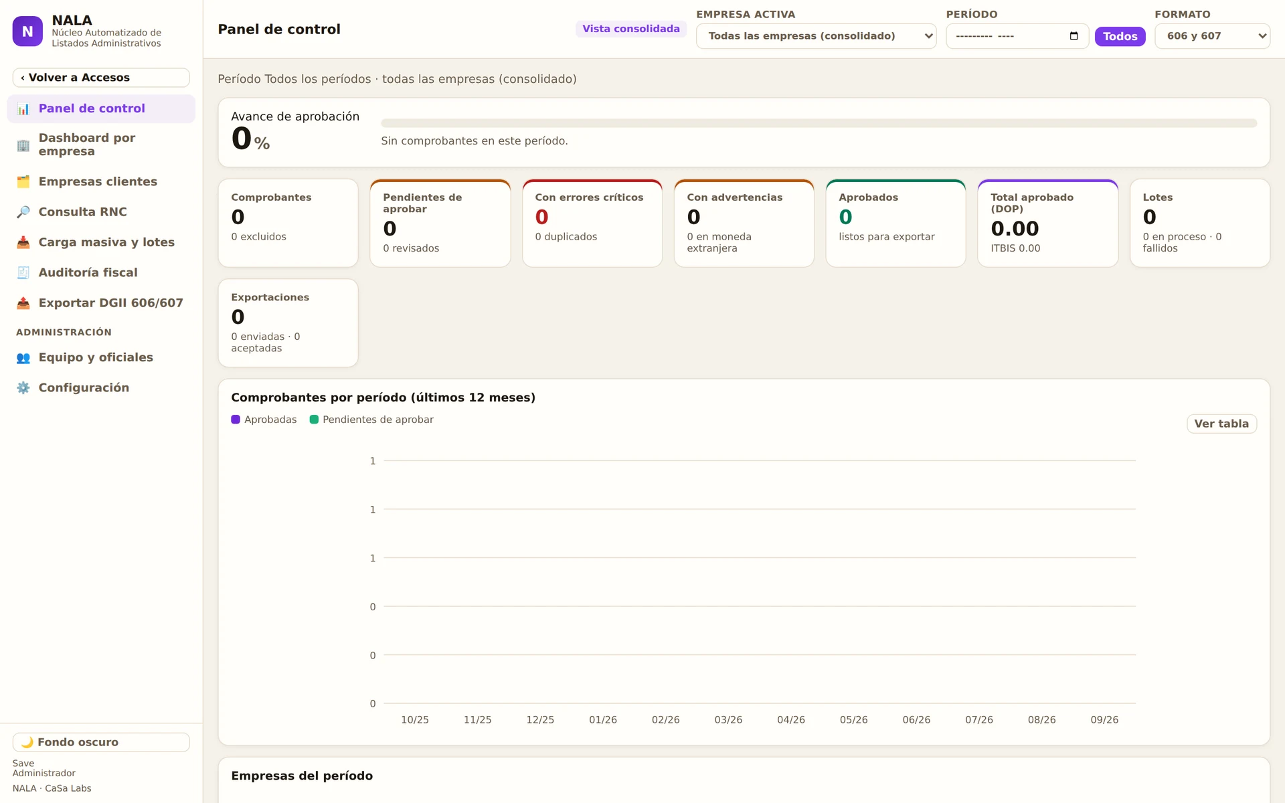Open Empresas clientes menu item
1285x803 pixels.
tap(101, 181)
